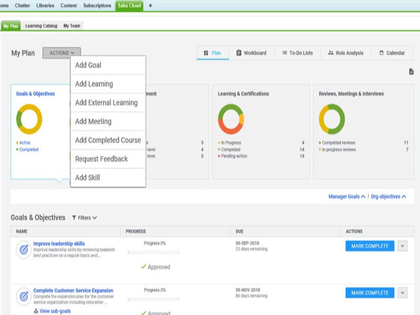The image size is (420, 315).
Task: Click the Goals & Objectives donut chart
Action: [x=29, y=119]
